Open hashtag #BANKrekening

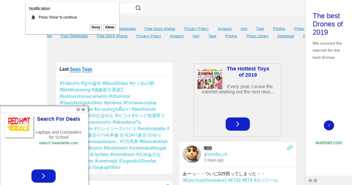[75, 90]
